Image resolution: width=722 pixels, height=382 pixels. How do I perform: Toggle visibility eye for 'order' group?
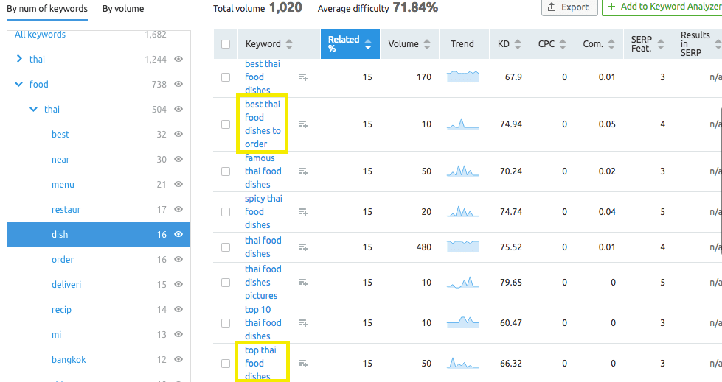pos(178,259)
